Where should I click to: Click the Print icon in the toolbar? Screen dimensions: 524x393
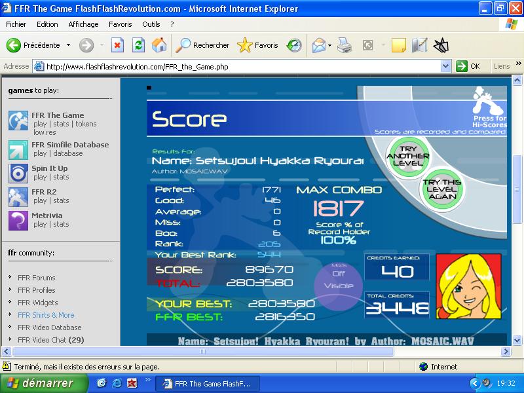point(345,45)
